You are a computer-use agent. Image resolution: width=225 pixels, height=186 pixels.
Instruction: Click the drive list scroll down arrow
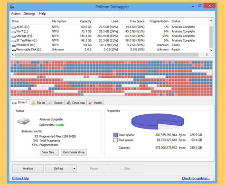click(x=211, y=50)
